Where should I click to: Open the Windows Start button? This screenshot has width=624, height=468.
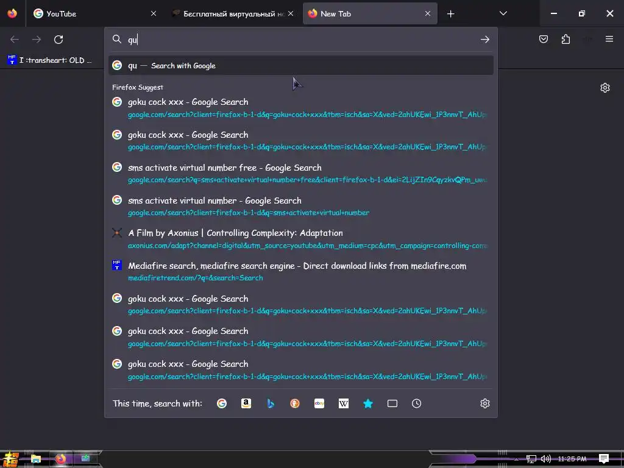(x=11, y=459)
